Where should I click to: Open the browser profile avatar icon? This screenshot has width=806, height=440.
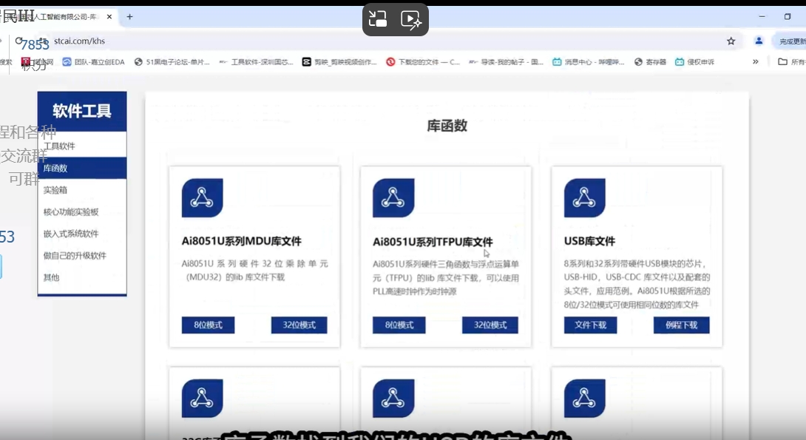pos(759,41)
